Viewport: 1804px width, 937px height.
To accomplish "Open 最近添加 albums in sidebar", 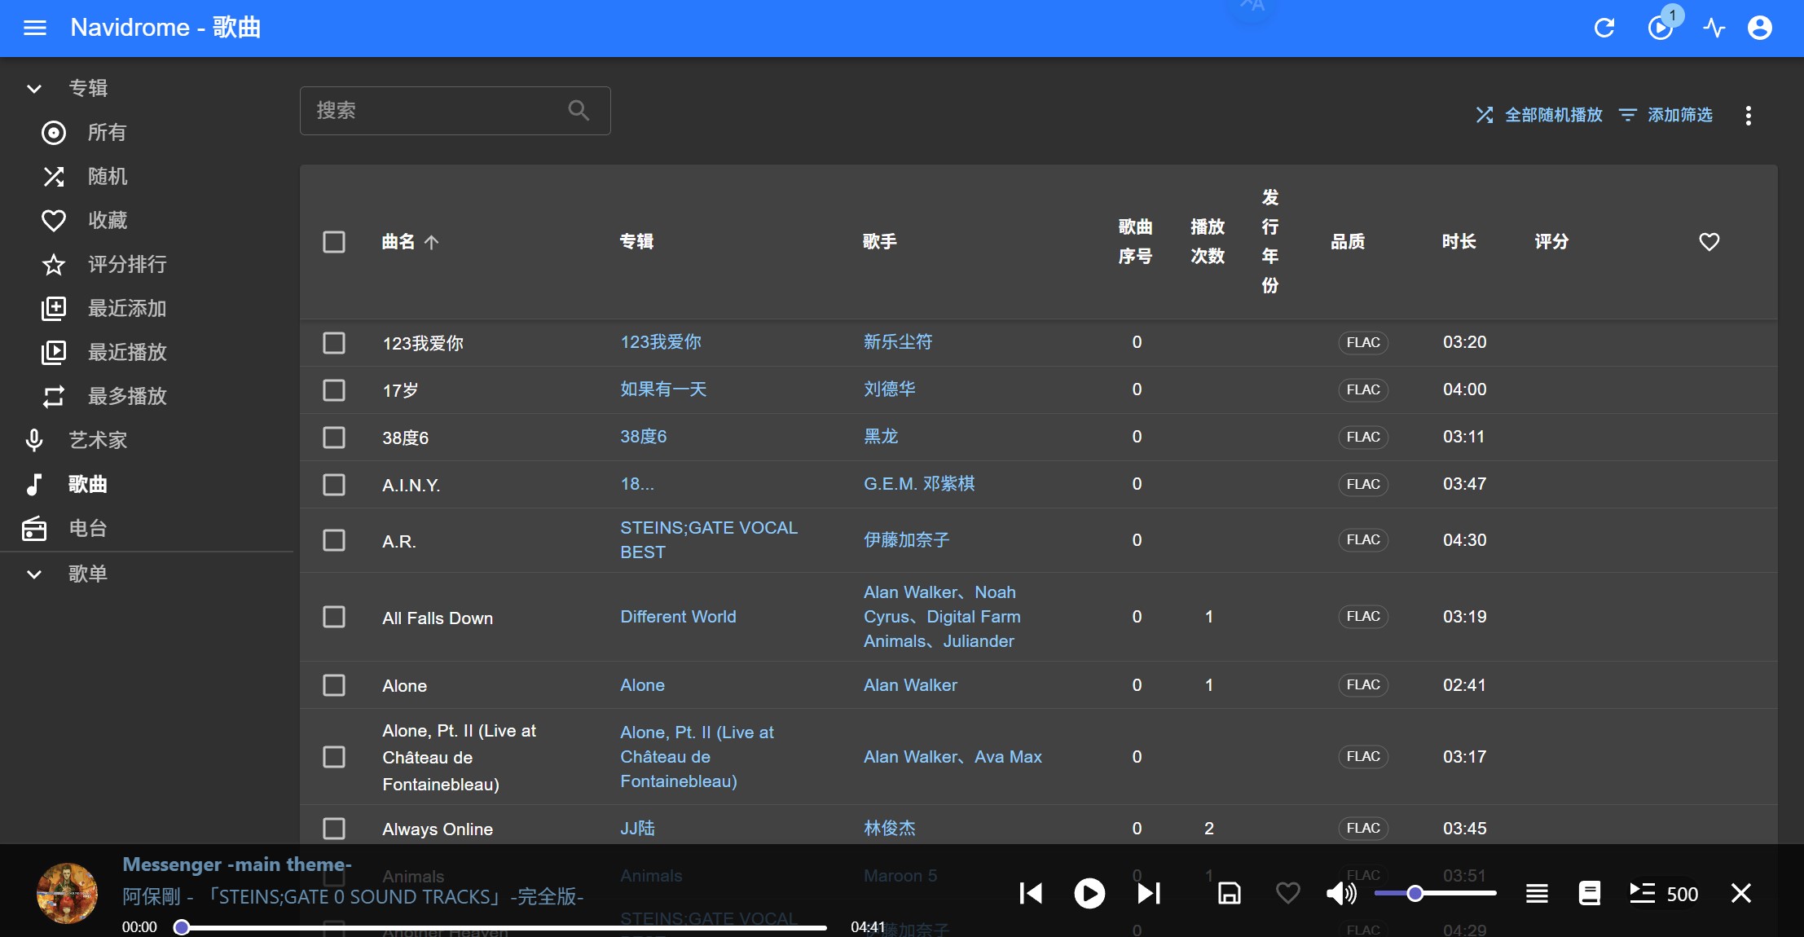I will click(126, 308).
